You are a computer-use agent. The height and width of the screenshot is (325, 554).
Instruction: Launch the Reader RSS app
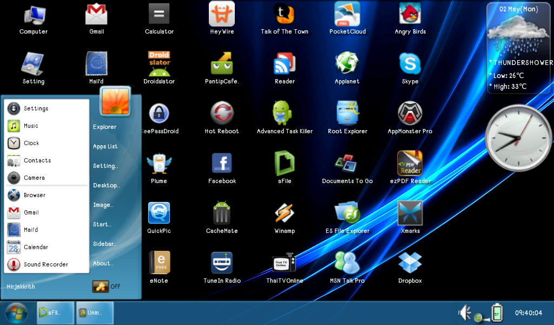[285, 64]
